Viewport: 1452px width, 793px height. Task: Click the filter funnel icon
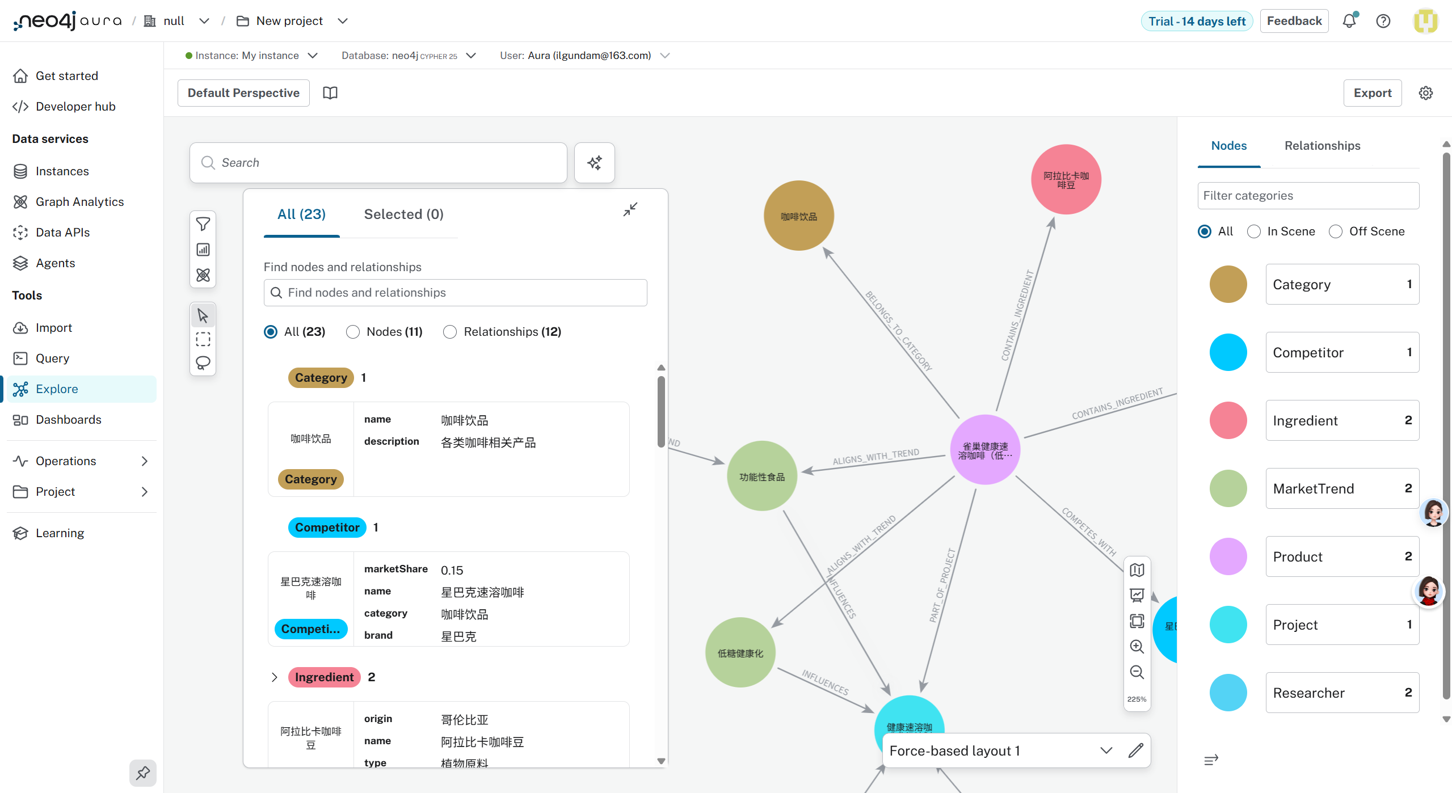[x=203, y=224]
